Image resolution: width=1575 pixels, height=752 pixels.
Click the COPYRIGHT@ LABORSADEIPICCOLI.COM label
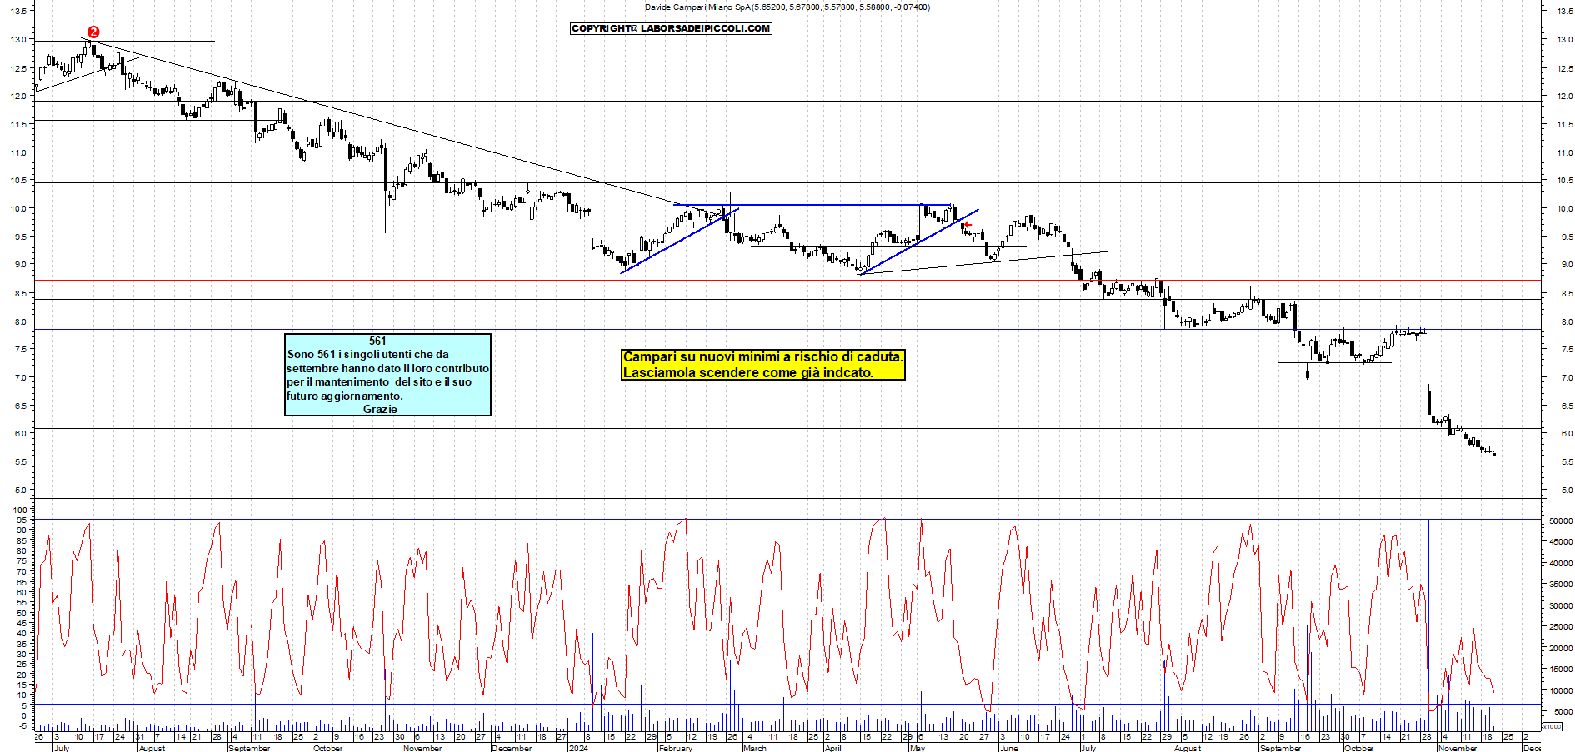coord(671,28)
